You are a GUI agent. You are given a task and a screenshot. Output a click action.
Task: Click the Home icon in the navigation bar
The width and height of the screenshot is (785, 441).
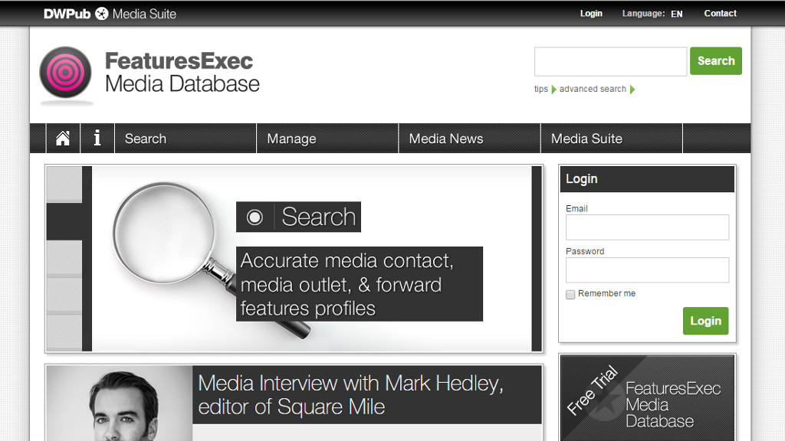62,138
